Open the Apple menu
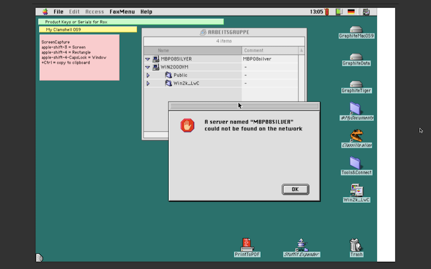 click(45, 11)
